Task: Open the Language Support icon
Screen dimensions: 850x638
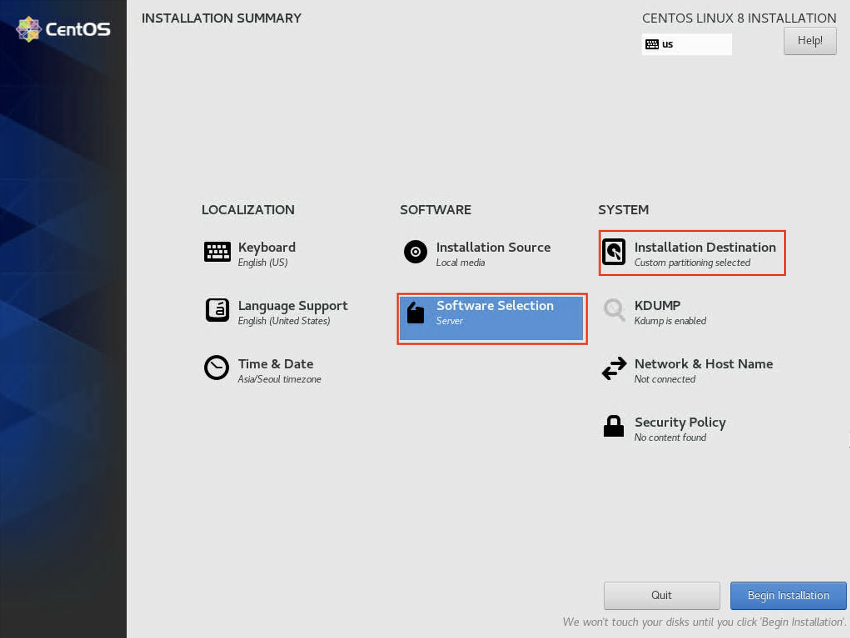Action: [x=217, y=310]
